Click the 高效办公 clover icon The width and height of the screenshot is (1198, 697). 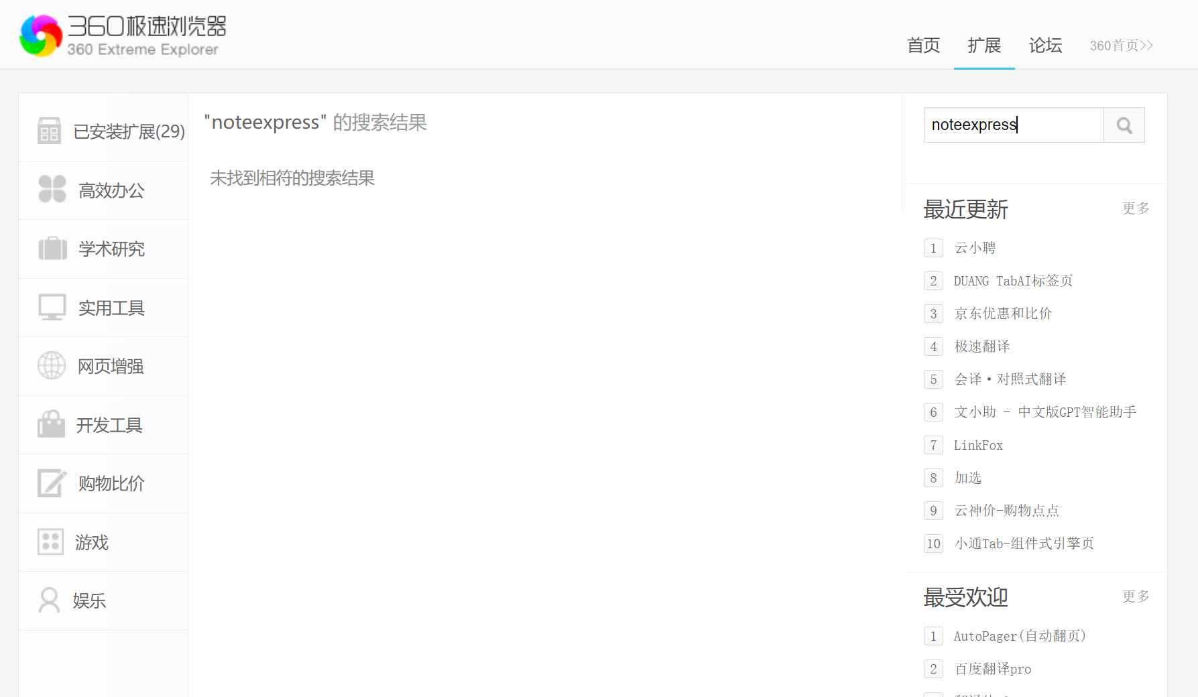pos(52,189)
